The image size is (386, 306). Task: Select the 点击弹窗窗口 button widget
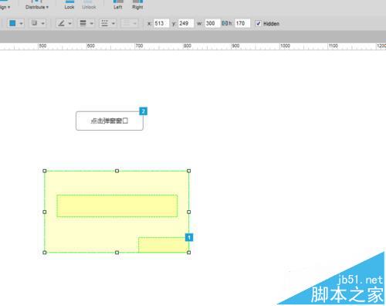(110, 121)
